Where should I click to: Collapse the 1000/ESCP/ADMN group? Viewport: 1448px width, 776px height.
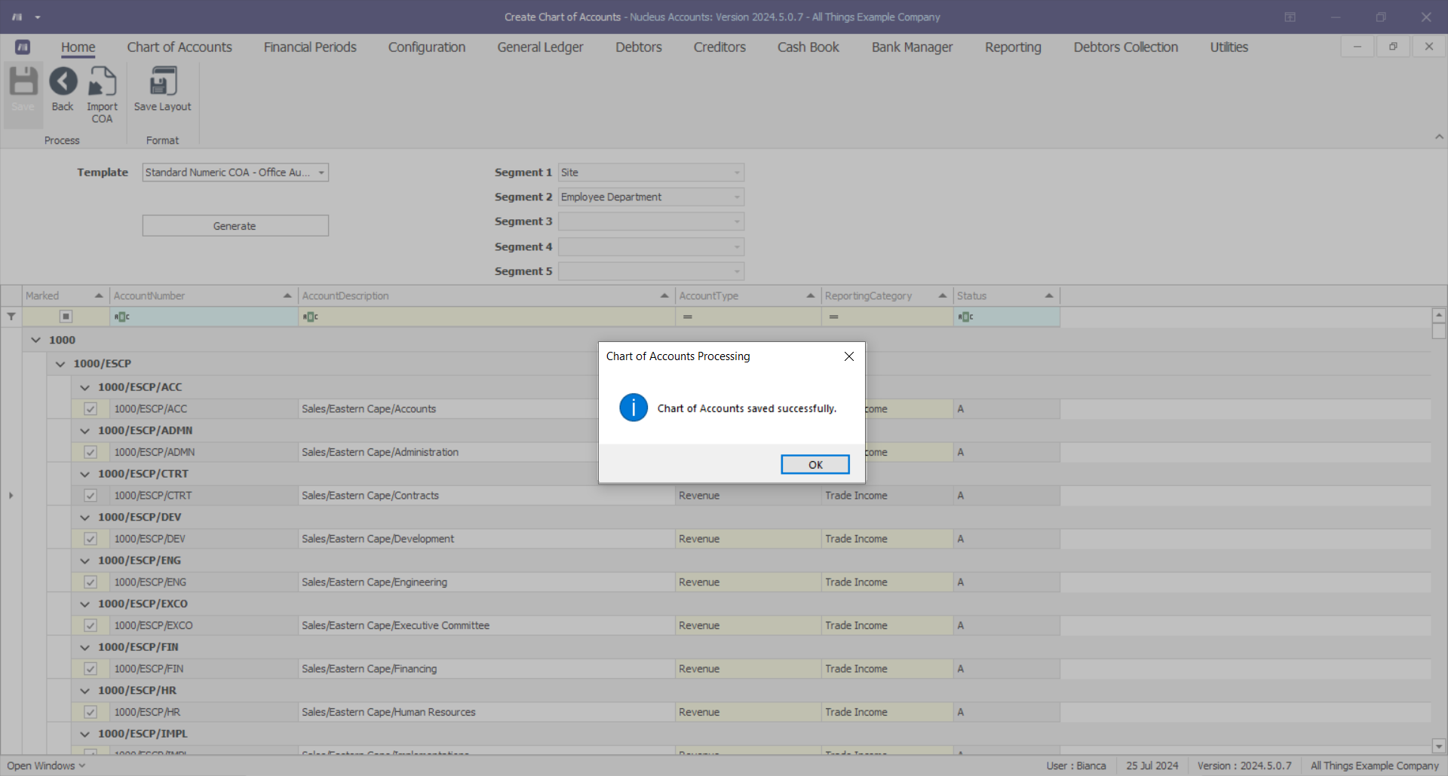pos(84,431)
